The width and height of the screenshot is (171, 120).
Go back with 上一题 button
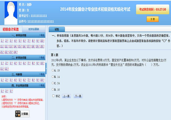66,96
